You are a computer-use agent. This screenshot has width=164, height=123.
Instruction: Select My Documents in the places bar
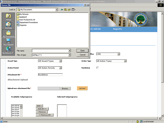click(x=8, y=34)
